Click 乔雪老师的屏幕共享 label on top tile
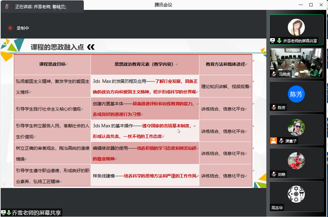 click(x=300, y=41)
